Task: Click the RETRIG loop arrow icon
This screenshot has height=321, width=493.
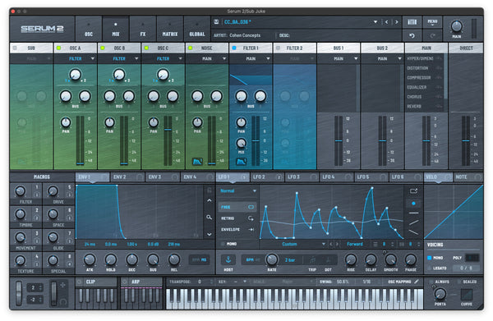Action: [x=251, y=218]
